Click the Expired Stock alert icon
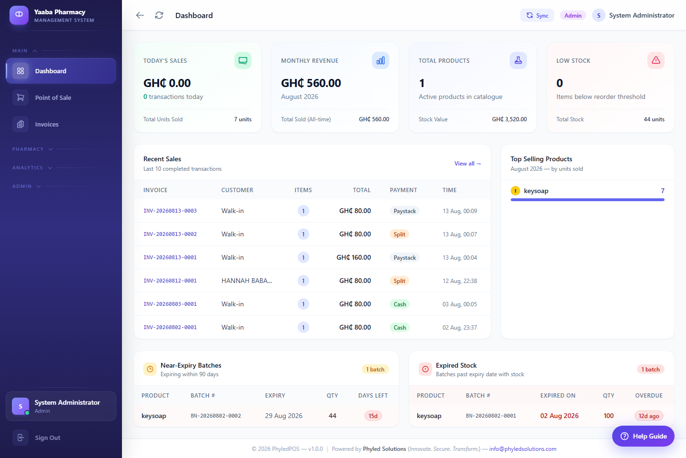The image size is (686, 458). click(425, 369)
